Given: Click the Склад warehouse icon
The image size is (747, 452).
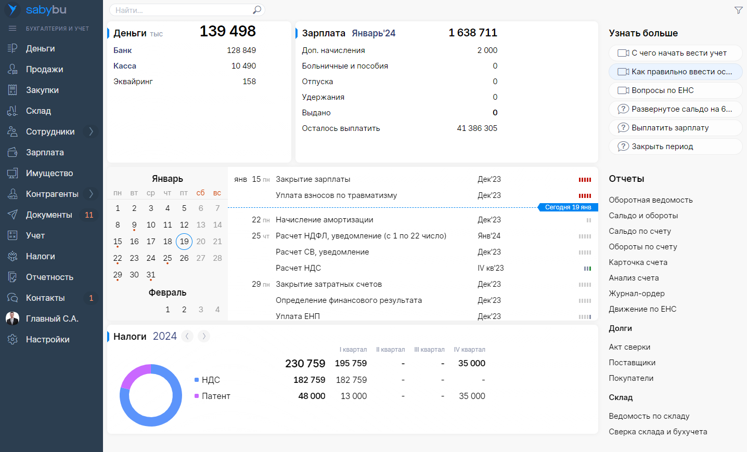Looking at the screenshot, I should click(x=12, y=111).
